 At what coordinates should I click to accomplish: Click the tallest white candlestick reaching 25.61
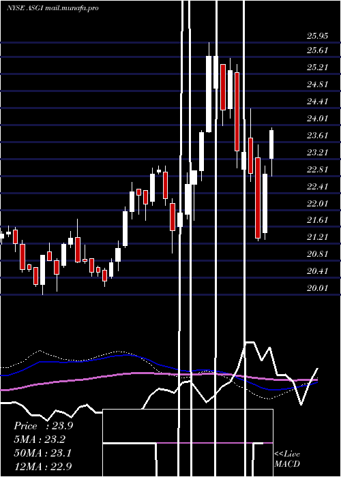[209, 94]
